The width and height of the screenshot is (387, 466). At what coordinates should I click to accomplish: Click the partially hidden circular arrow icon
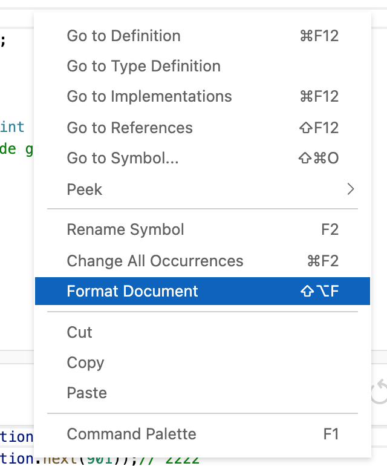[379, 392]
